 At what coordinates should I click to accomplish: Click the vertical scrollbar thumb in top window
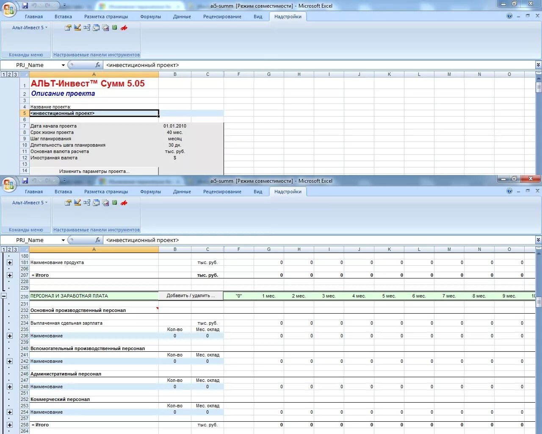(x=539, y=87)
